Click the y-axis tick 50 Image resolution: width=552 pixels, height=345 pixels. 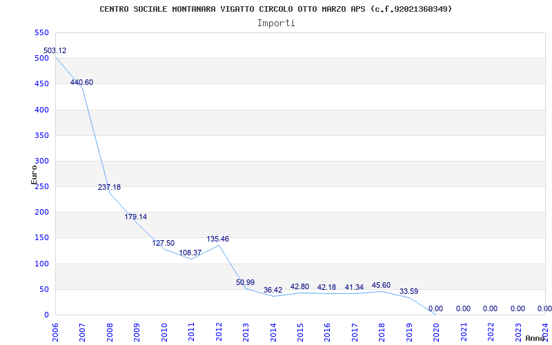pos(43,289)
